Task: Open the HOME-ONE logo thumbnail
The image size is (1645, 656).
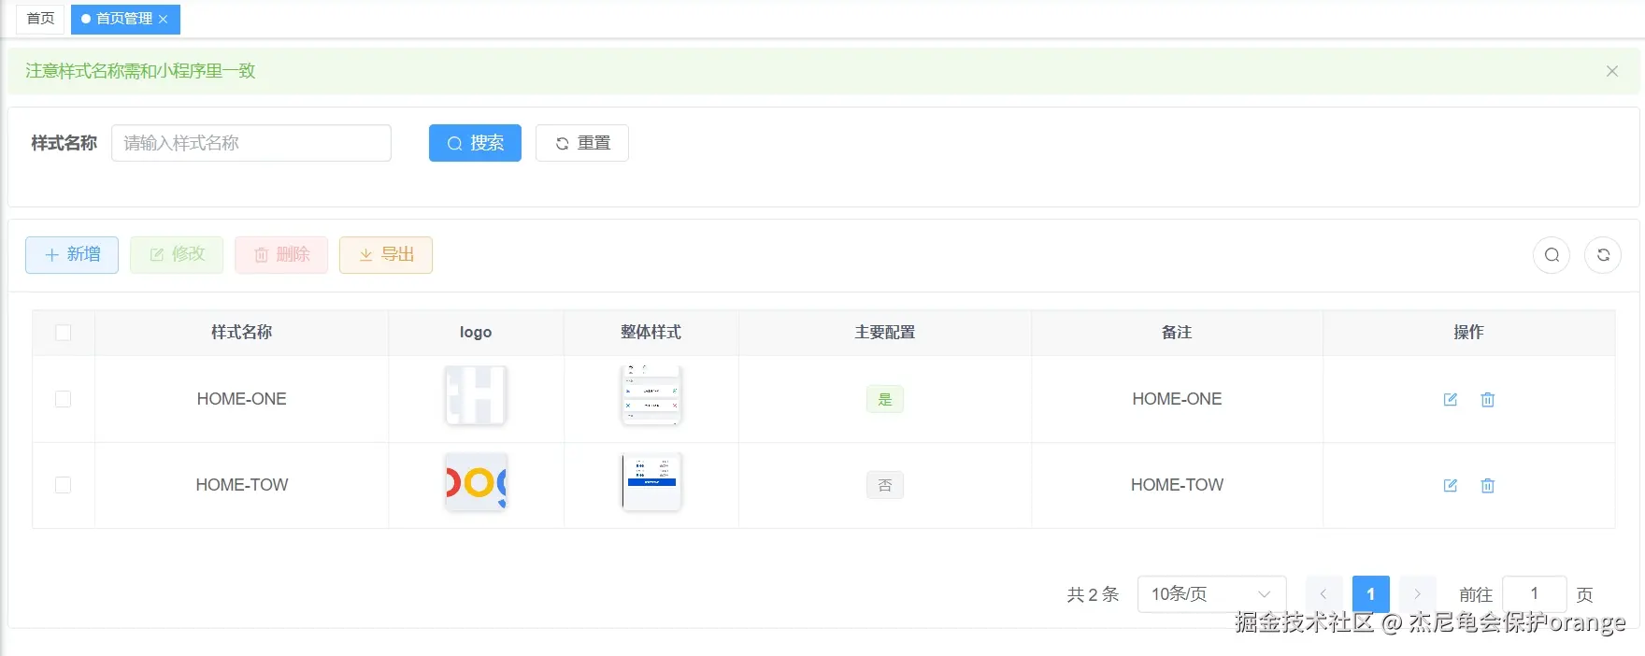Action: coord(476,395)
